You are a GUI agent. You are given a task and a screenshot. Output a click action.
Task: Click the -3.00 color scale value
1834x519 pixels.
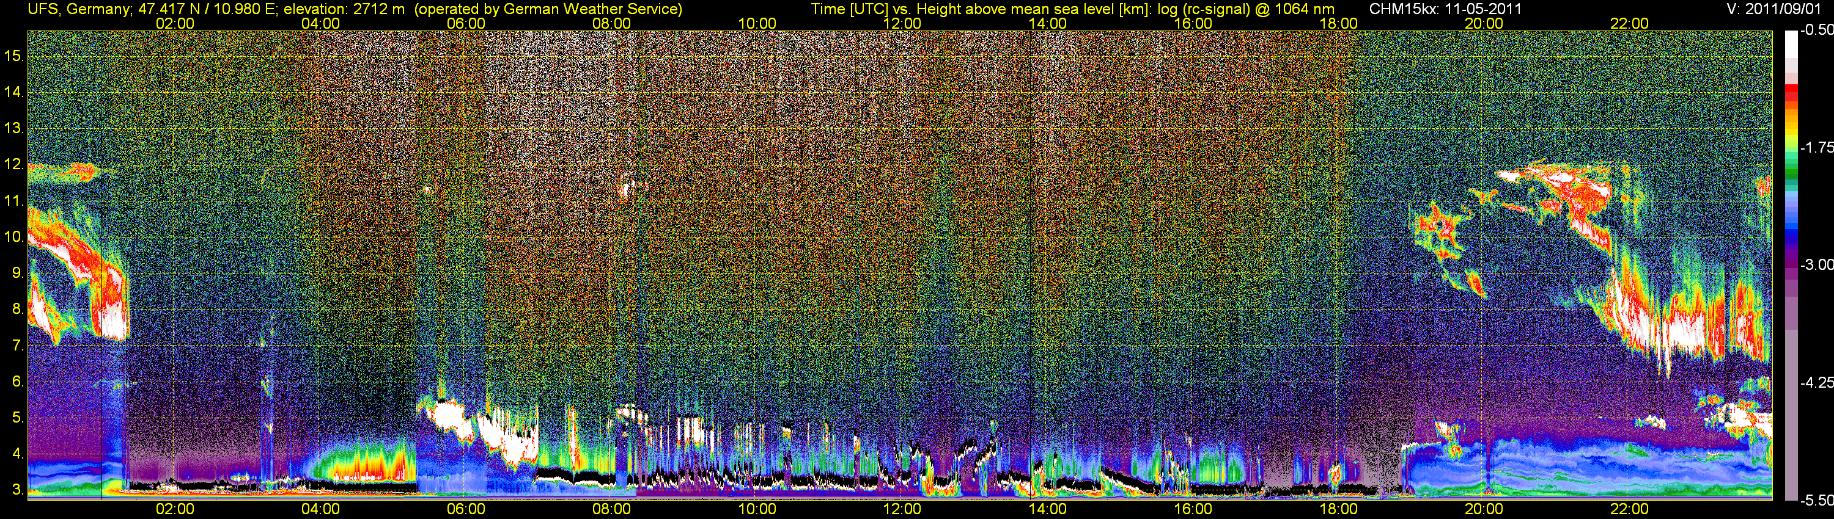tap(1816, 264)
